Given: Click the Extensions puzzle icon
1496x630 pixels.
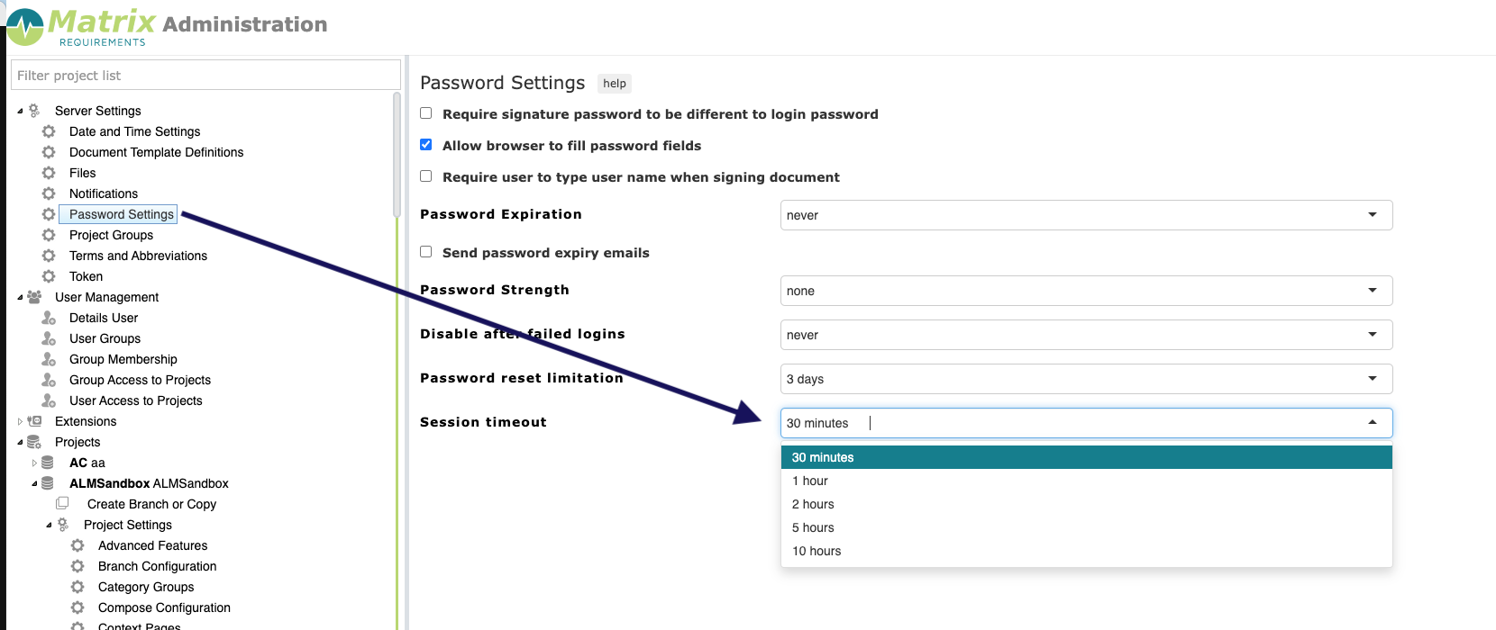Looking at the screenshot, I should coord(35,421).
